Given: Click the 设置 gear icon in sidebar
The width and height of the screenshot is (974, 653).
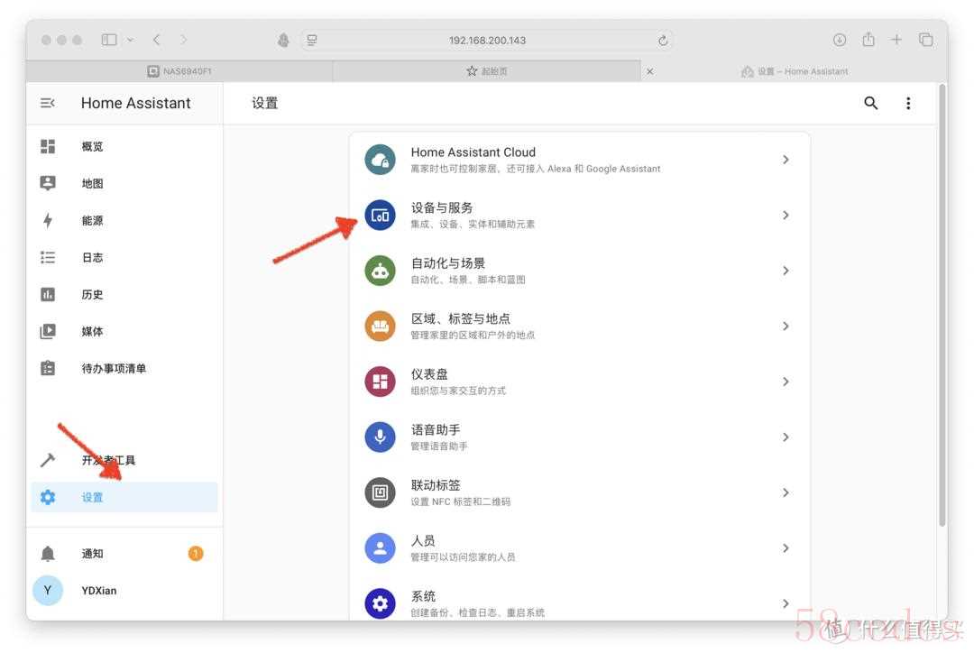Looking at the screenshot, I should (48, 497).
